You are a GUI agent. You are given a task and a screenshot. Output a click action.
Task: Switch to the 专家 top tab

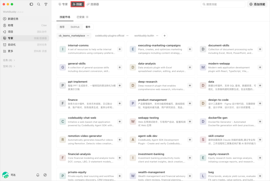[63, 4]
